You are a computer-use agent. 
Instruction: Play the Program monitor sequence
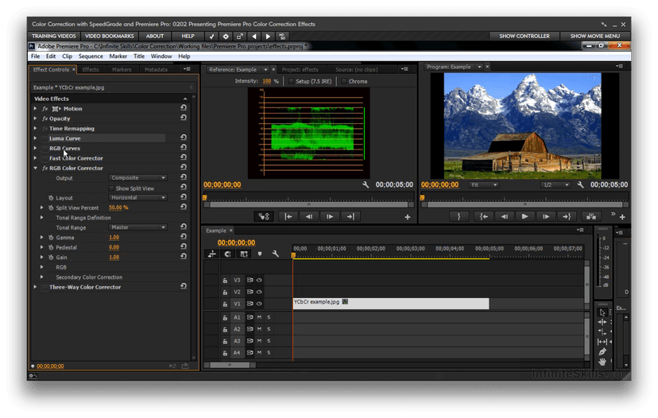pos(524,217)
